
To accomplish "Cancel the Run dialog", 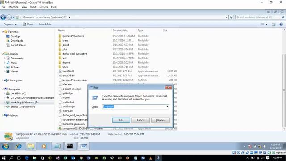I will pyautogui.click(x=141, y=120).
